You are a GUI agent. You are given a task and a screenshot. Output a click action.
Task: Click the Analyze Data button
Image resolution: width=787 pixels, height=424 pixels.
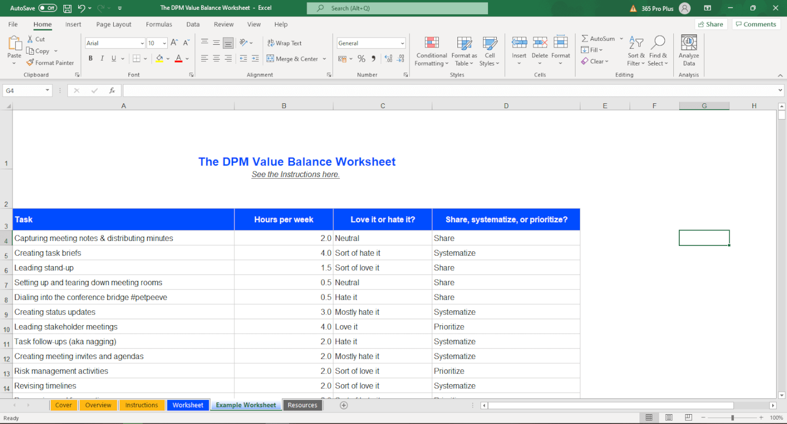tap(689, 51)
